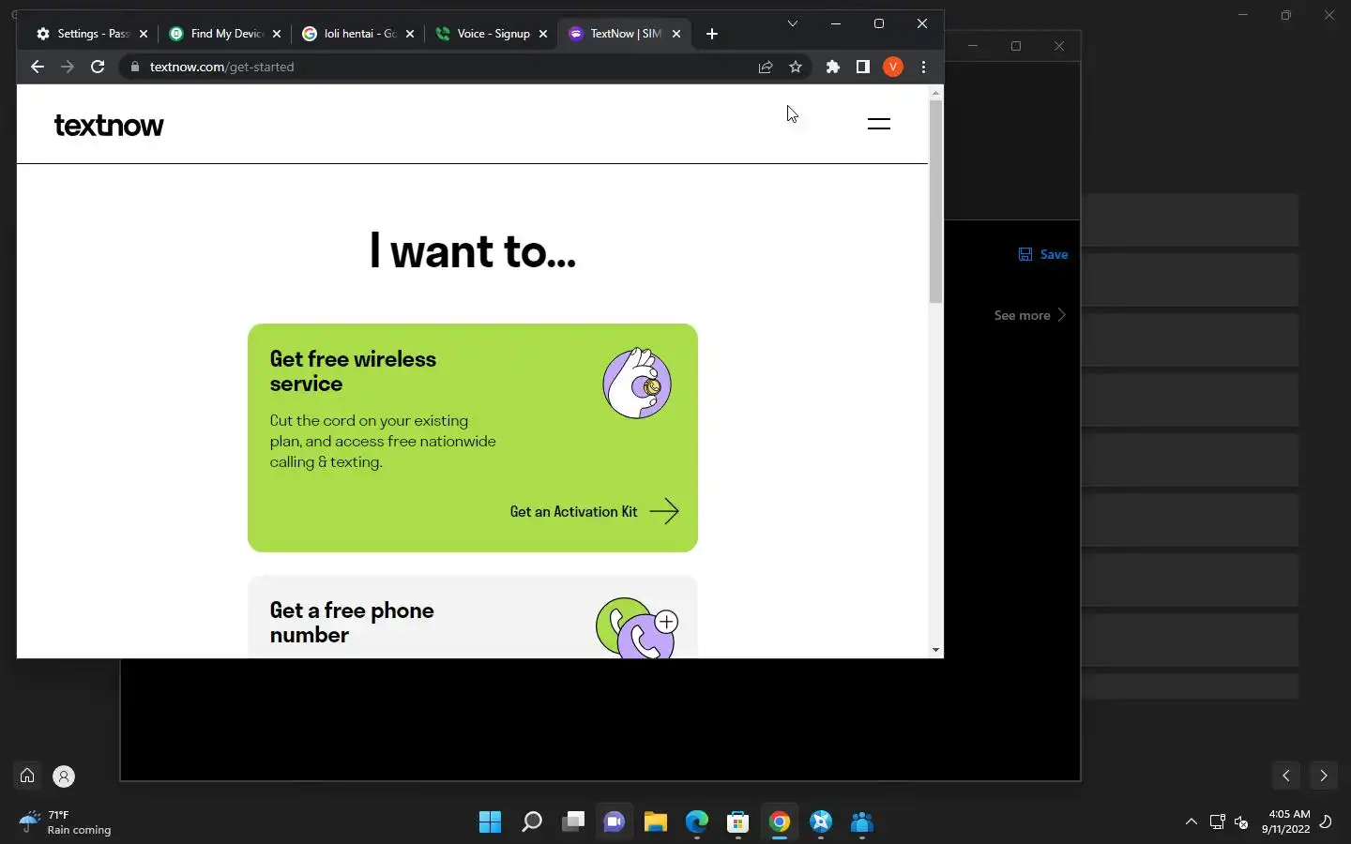The width and height of the screenshot is (1351, 844).
Task: Close the TextNow tab
Action: coord(676,34)
